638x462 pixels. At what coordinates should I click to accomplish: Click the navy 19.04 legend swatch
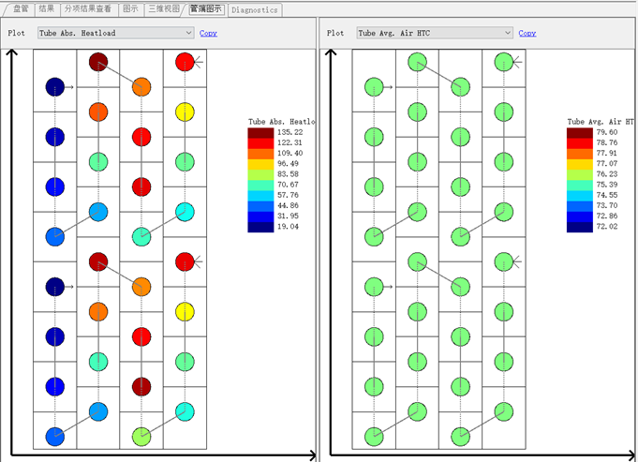click(260, 227)
